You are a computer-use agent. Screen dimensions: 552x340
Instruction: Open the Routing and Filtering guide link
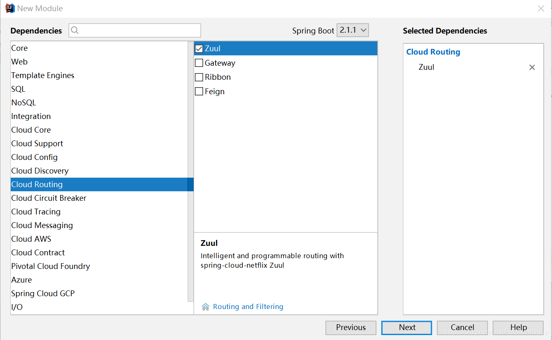pos(248,307)
